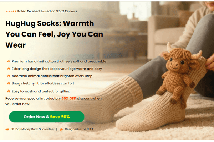The image size is (214, 142).
Task: Click the Designed in the U.S.A. label
Action: (79, 129)
